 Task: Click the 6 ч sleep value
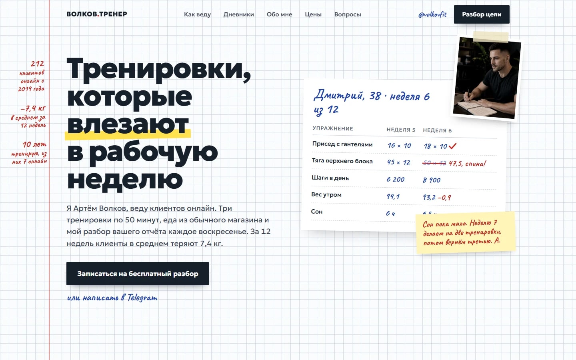pyautogui.click(x=390, y=214)
